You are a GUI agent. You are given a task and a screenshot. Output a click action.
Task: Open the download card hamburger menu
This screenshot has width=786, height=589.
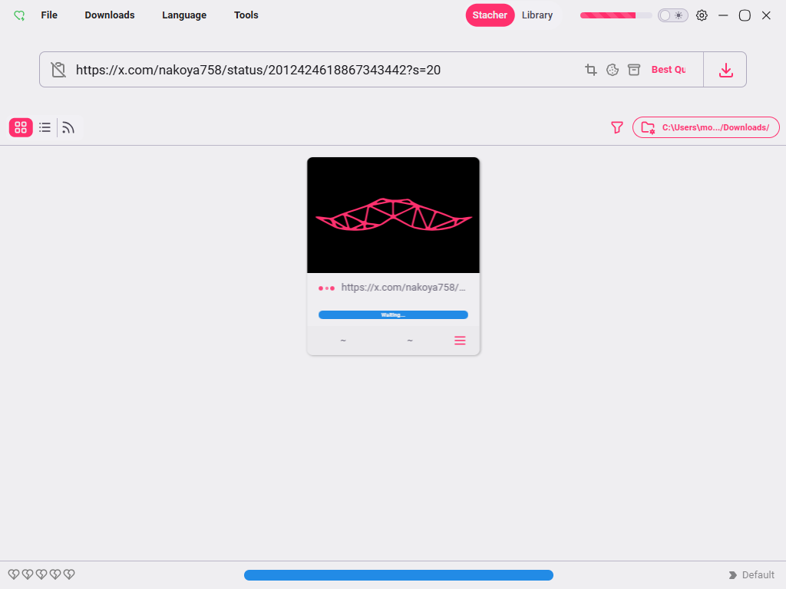[x=460, y=341]
